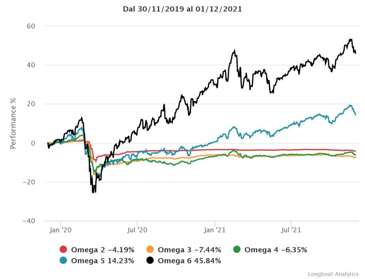Hide the Omega 3 -7.44% series label
This screenshot has width=365, height=279.
pyautogui.click(x=189, y=250)
